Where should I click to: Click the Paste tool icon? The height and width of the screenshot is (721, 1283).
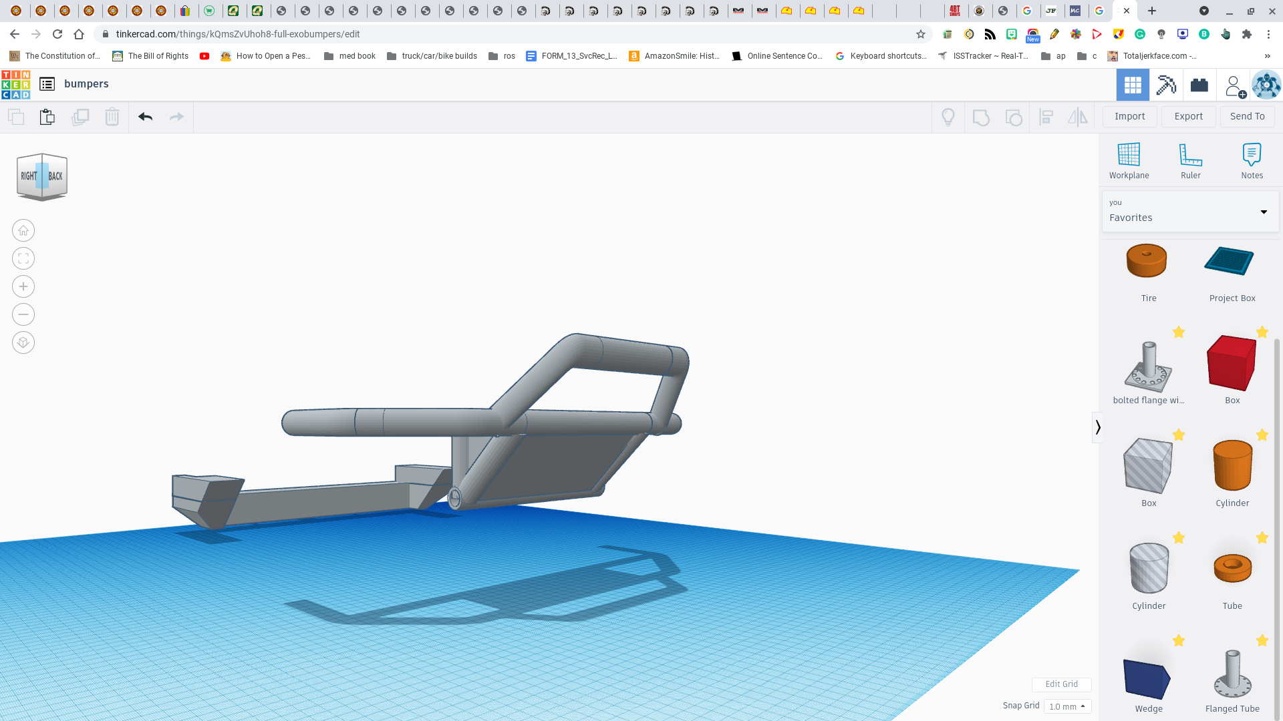tap(47, 117)
